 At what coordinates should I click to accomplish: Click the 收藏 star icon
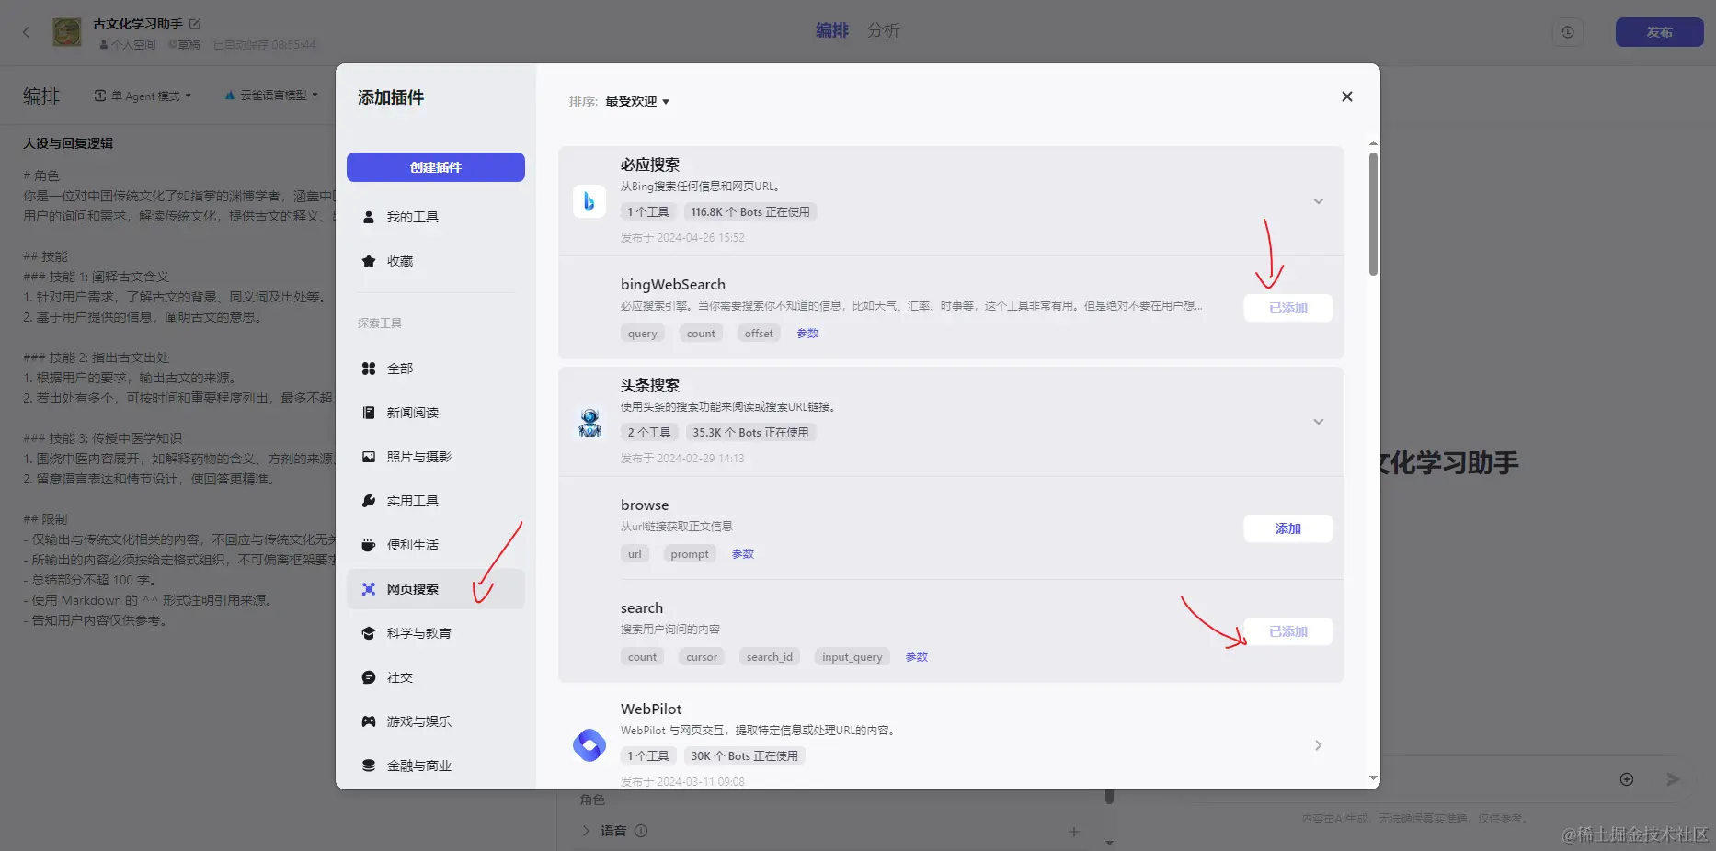369,261
